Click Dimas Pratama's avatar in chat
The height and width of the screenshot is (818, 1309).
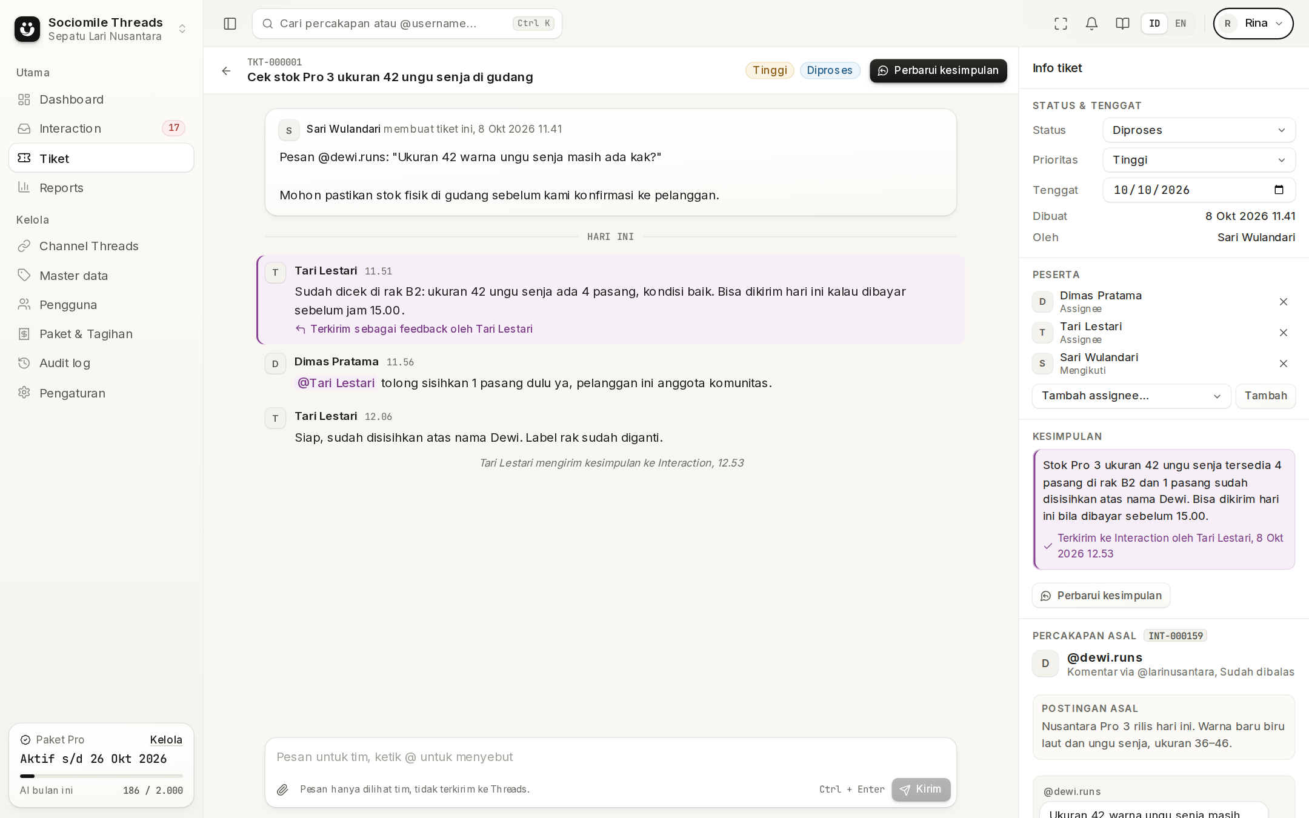[275, 364]
